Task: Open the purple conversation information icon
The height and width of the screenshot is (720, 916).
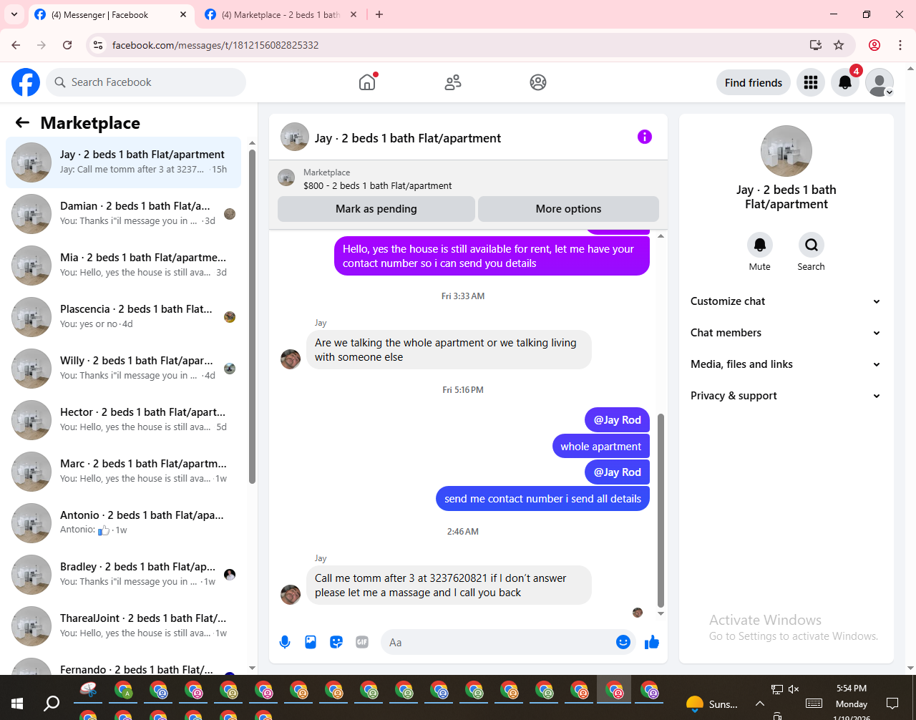Action: pyautogui.click(x=645, y=137)
